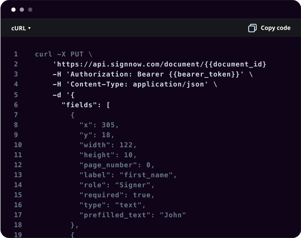Viewport: 301px width, 238px height.
Task: Click the rightmost window dot
Action: [x=30, y=10]
